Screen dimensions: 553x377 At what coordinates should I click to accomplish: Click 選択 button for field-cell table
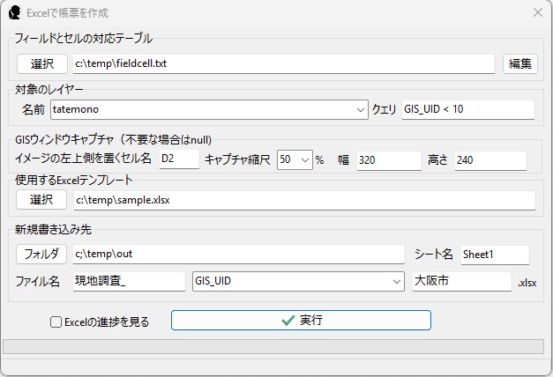click(x=42, y=63)
